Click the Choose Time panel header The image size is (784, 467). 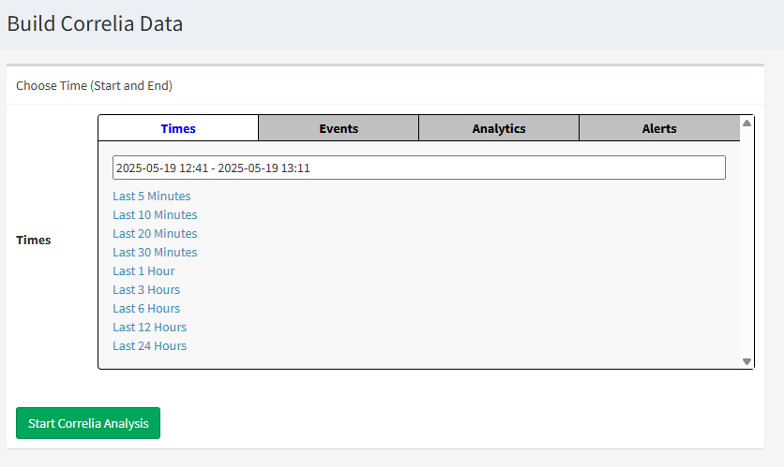click(95, 85)
